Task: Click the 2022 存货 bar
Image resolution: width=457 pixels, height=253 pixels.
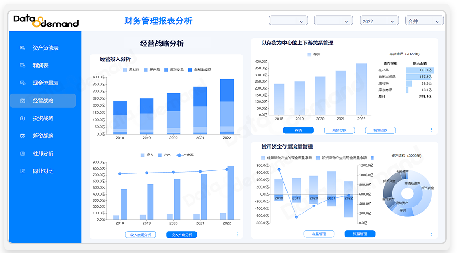Action: [362, 89]
